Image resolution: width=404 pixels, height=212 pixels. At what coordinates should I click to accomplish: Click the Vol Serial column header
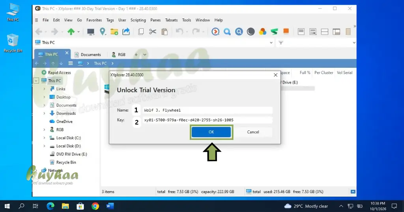pos(344,73)
